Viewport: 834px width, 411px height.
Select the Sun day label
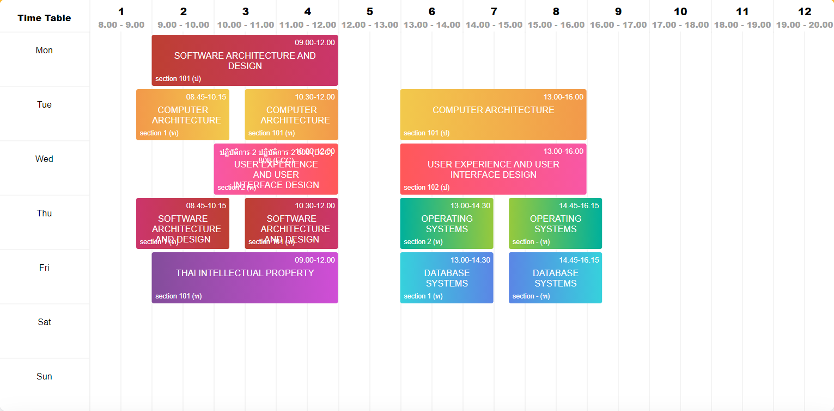[x=44, y=376]
